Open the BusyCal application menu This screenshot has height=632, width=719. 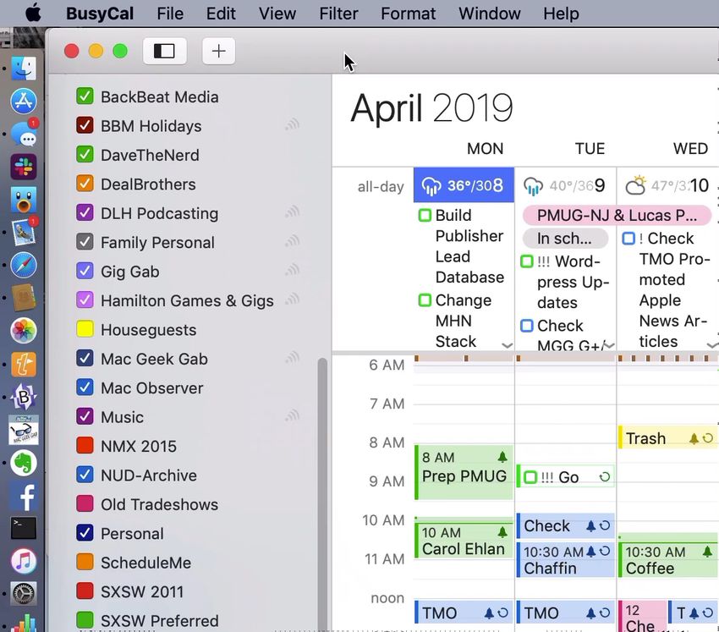(x=100, y=14)
